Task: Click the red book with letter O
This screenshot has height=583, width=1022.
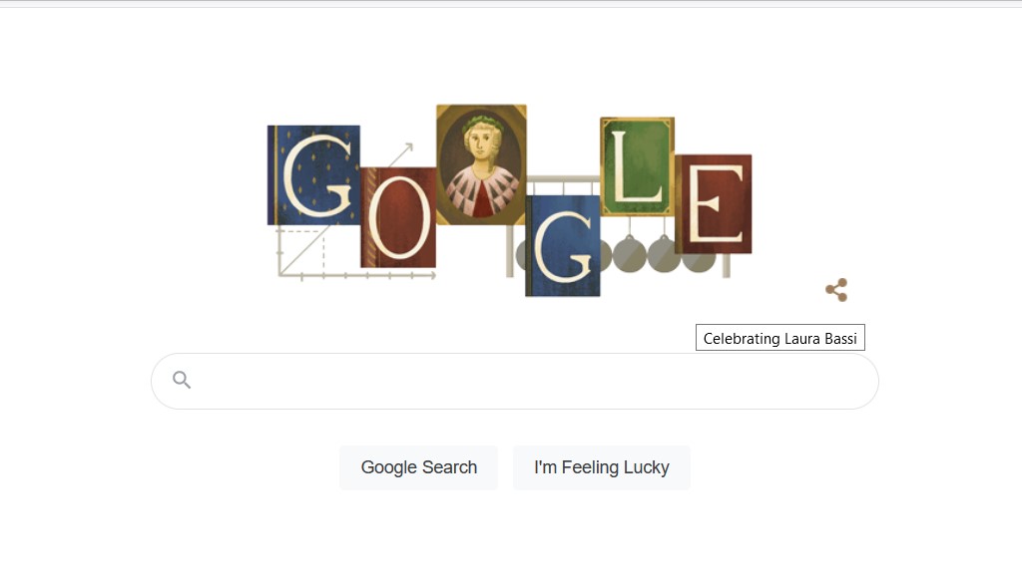Action: [398, 217]
